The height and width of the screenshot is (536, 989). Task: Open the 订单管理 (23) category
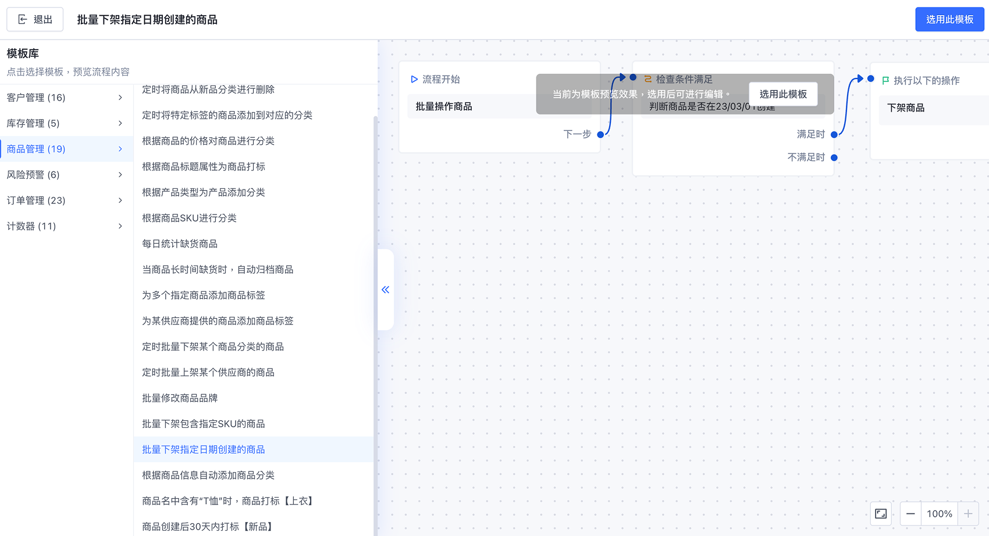click(67, 200)
